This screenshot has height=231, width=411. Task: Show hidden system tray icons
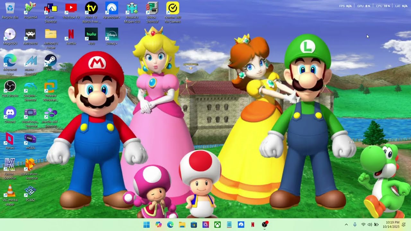coord(346,225)
